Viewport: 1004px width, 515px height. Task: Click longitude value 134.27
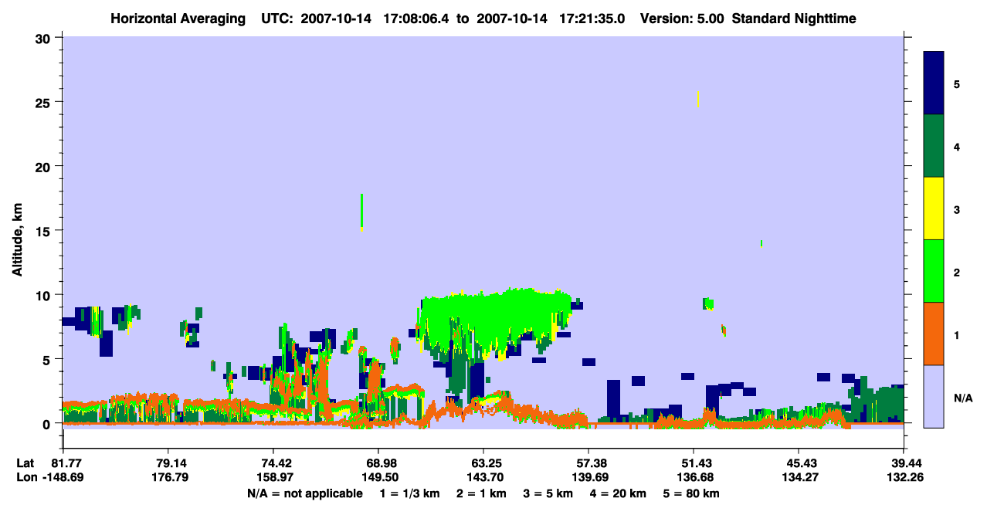tap(799, 477)
